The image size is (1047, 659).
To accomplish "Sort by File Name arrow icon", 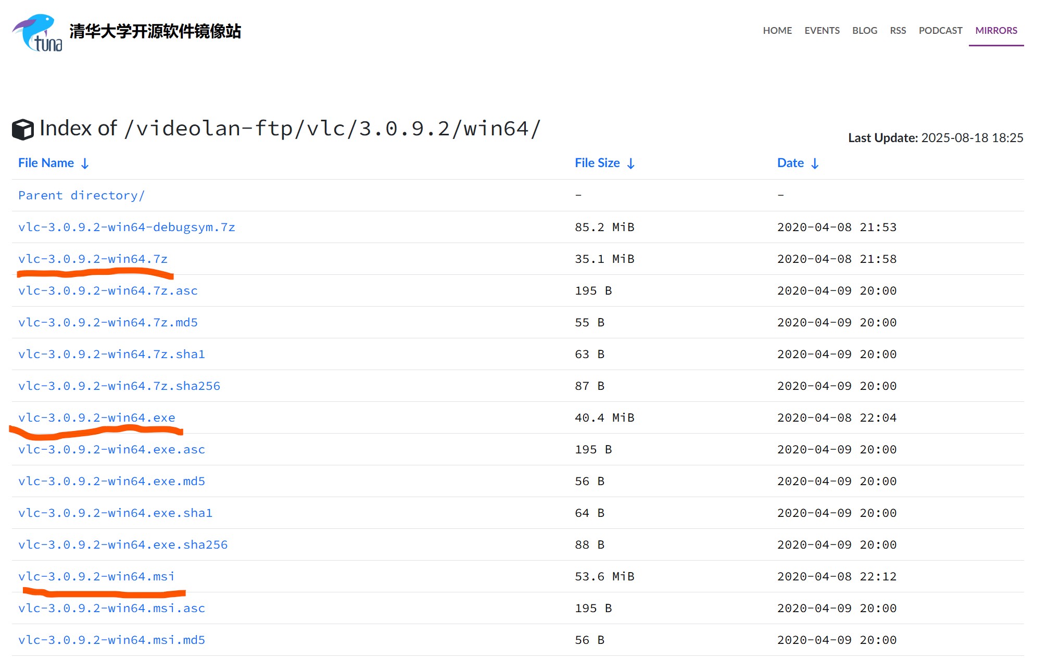I will pos(85,163).
